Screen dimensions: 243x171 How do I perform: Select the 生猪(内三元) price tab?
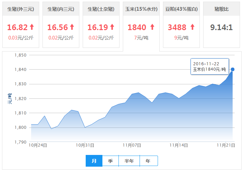(x=61, y=25)
